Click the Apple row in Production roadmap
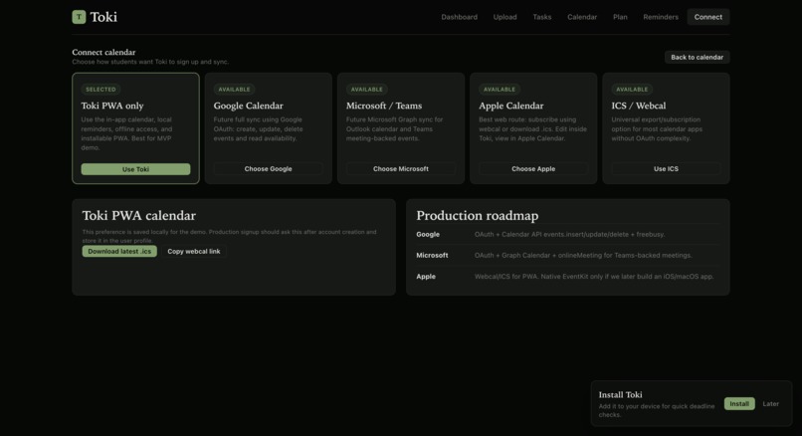 coord(568,277)
